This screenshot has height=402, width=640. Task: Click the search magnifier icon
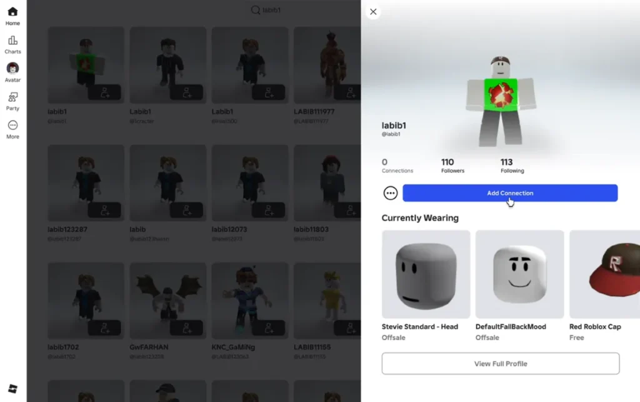coord(256,10)
